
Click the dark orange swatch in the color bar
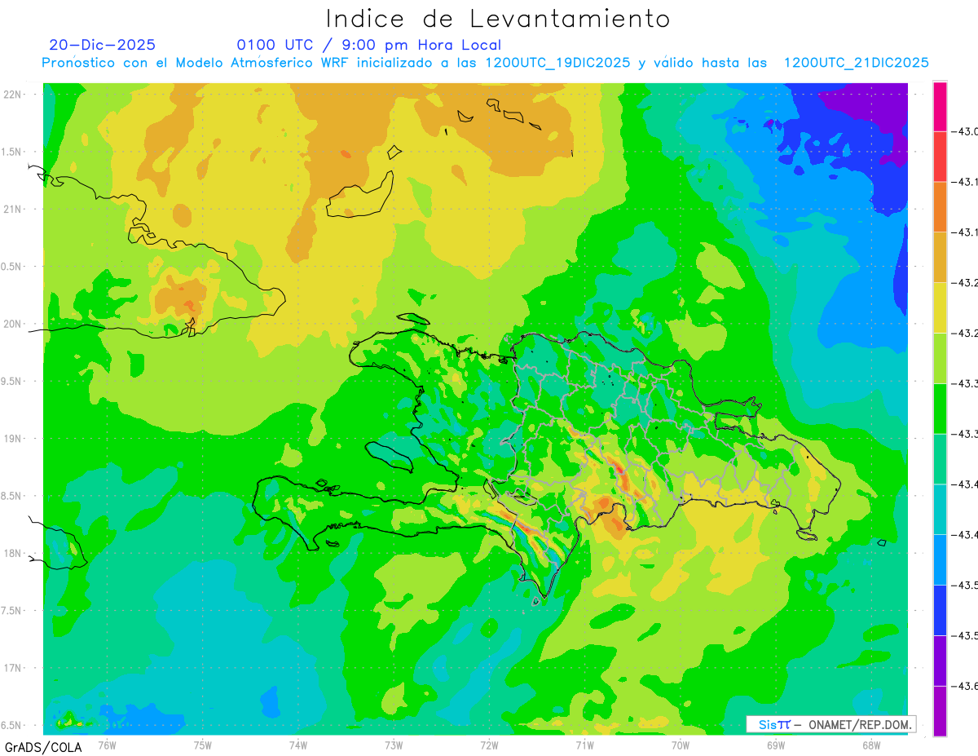(x=940, y=207)
